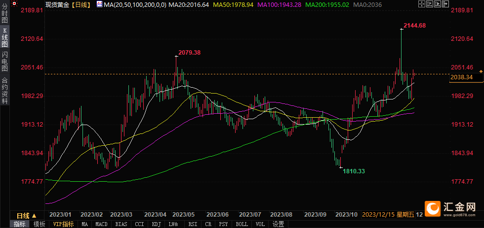Click the 2023/08 timeline label

(281, 214)
